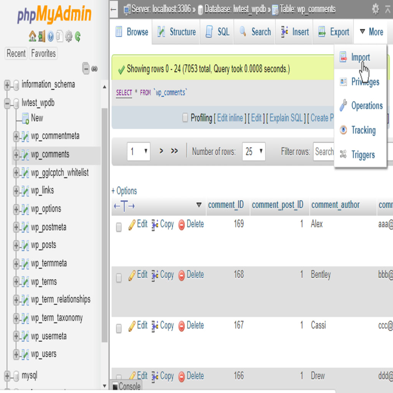Switch to the Structure tab
The height and width of the screenshot is (393, 393).
(177, 32)
